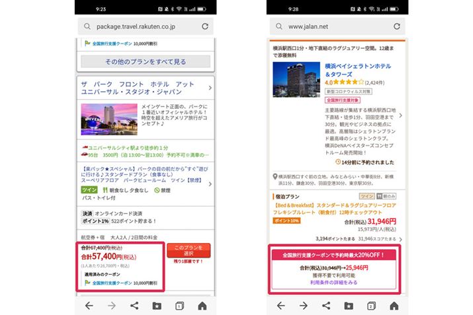
Task: Tap the search icon in the Jalan browser address bar
Action: [279, 26]
